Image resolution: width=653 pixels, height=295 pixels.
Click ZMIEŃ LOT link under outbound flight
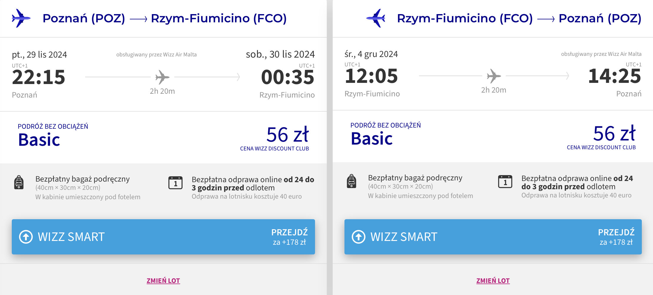pos(163,281)
